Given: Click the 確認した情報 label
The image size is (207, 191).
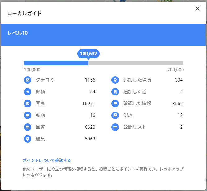Looking at the screenshot, I should tap(137, 104).
